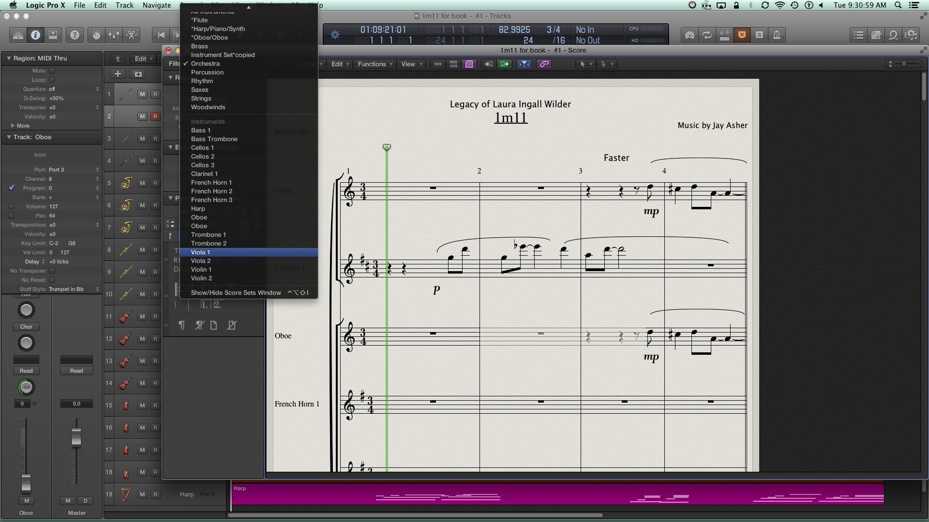Open the Quantize dropdown
The image size is (929, 522).
click(x=74, y=89)
